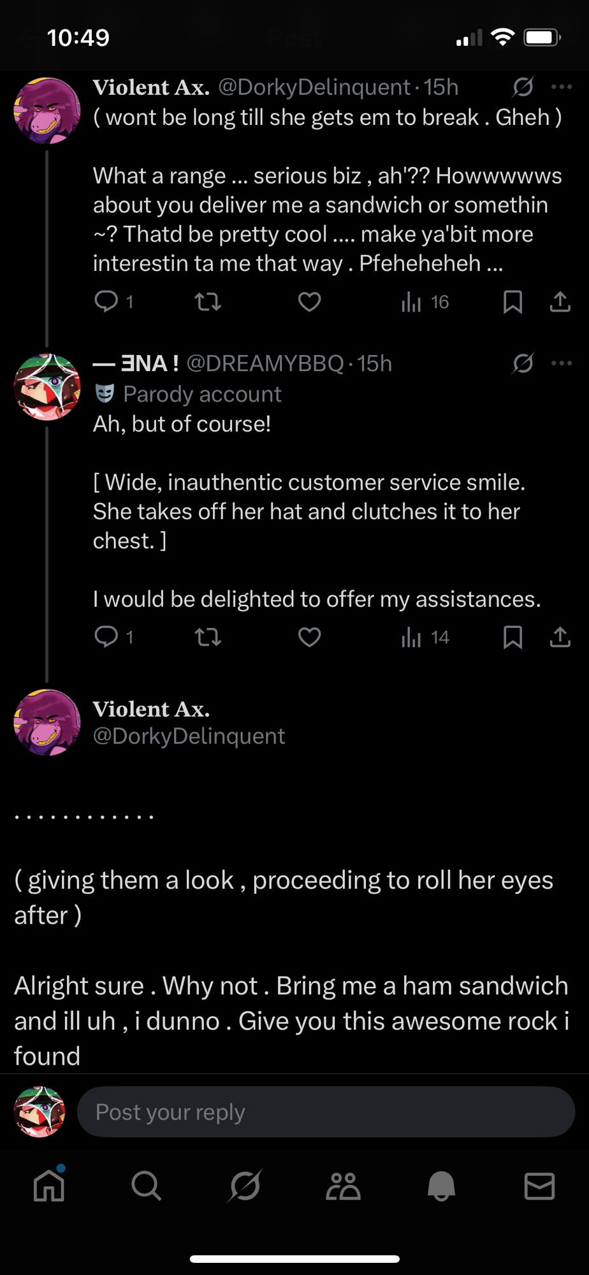Tap the Post your reply field
589x1275 pixels.
tap(326, 1112)
